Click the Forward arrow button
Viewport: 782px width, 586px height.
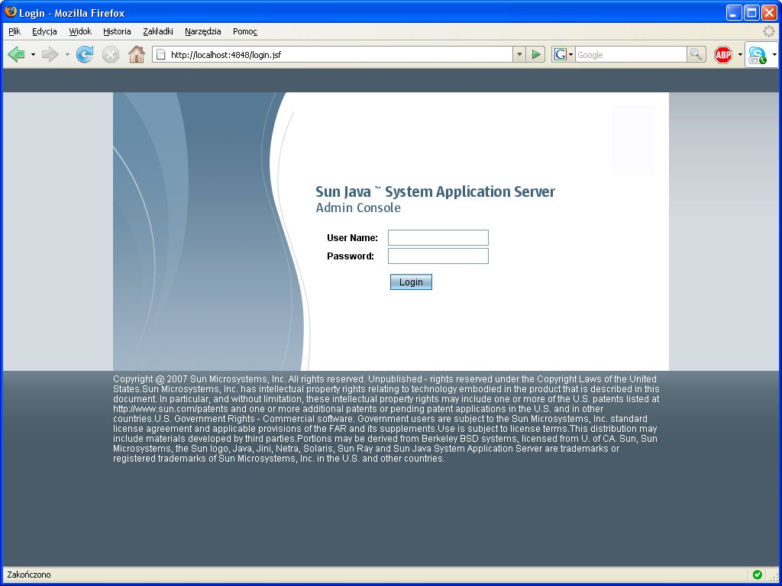[50, 54]
